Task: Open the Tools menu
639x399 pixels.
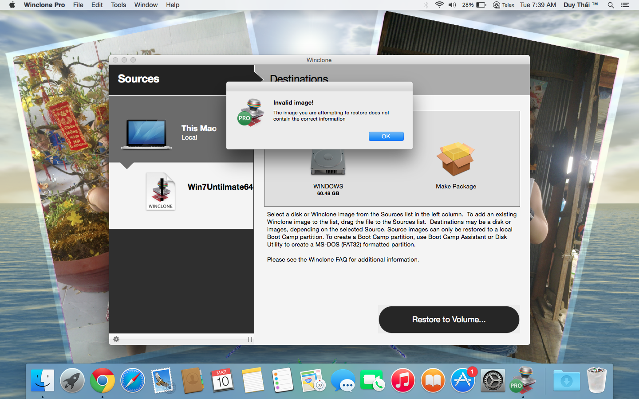Action: point(118,5)
